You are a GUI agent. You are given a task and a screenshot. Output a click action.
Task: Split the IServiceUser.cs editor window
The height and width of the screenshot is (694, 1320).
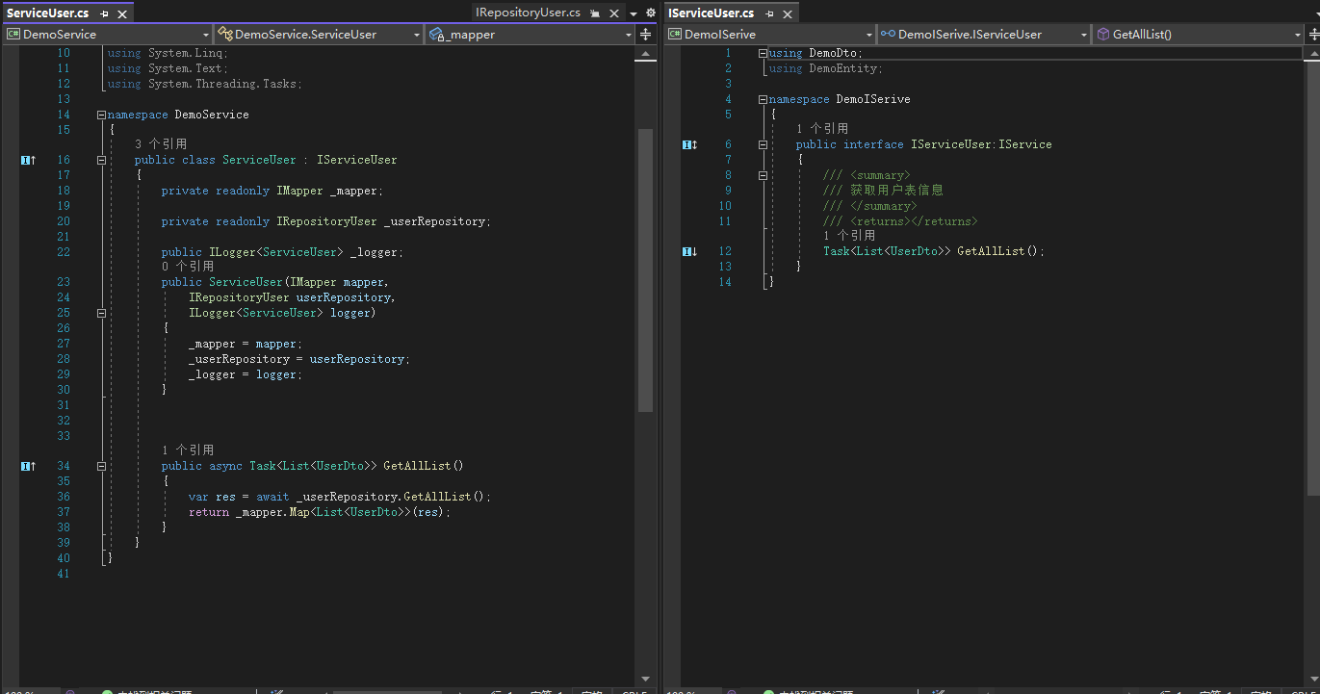point(1311,34)
